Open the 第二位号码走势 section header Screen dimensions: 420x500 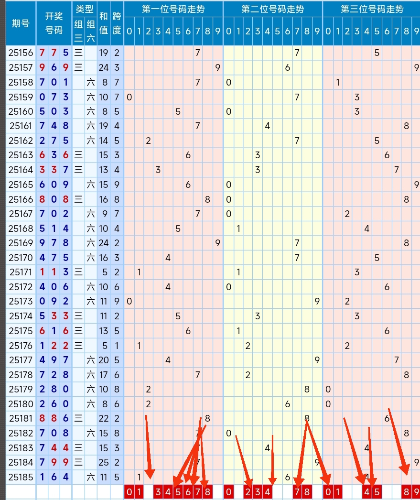point(273,9)
